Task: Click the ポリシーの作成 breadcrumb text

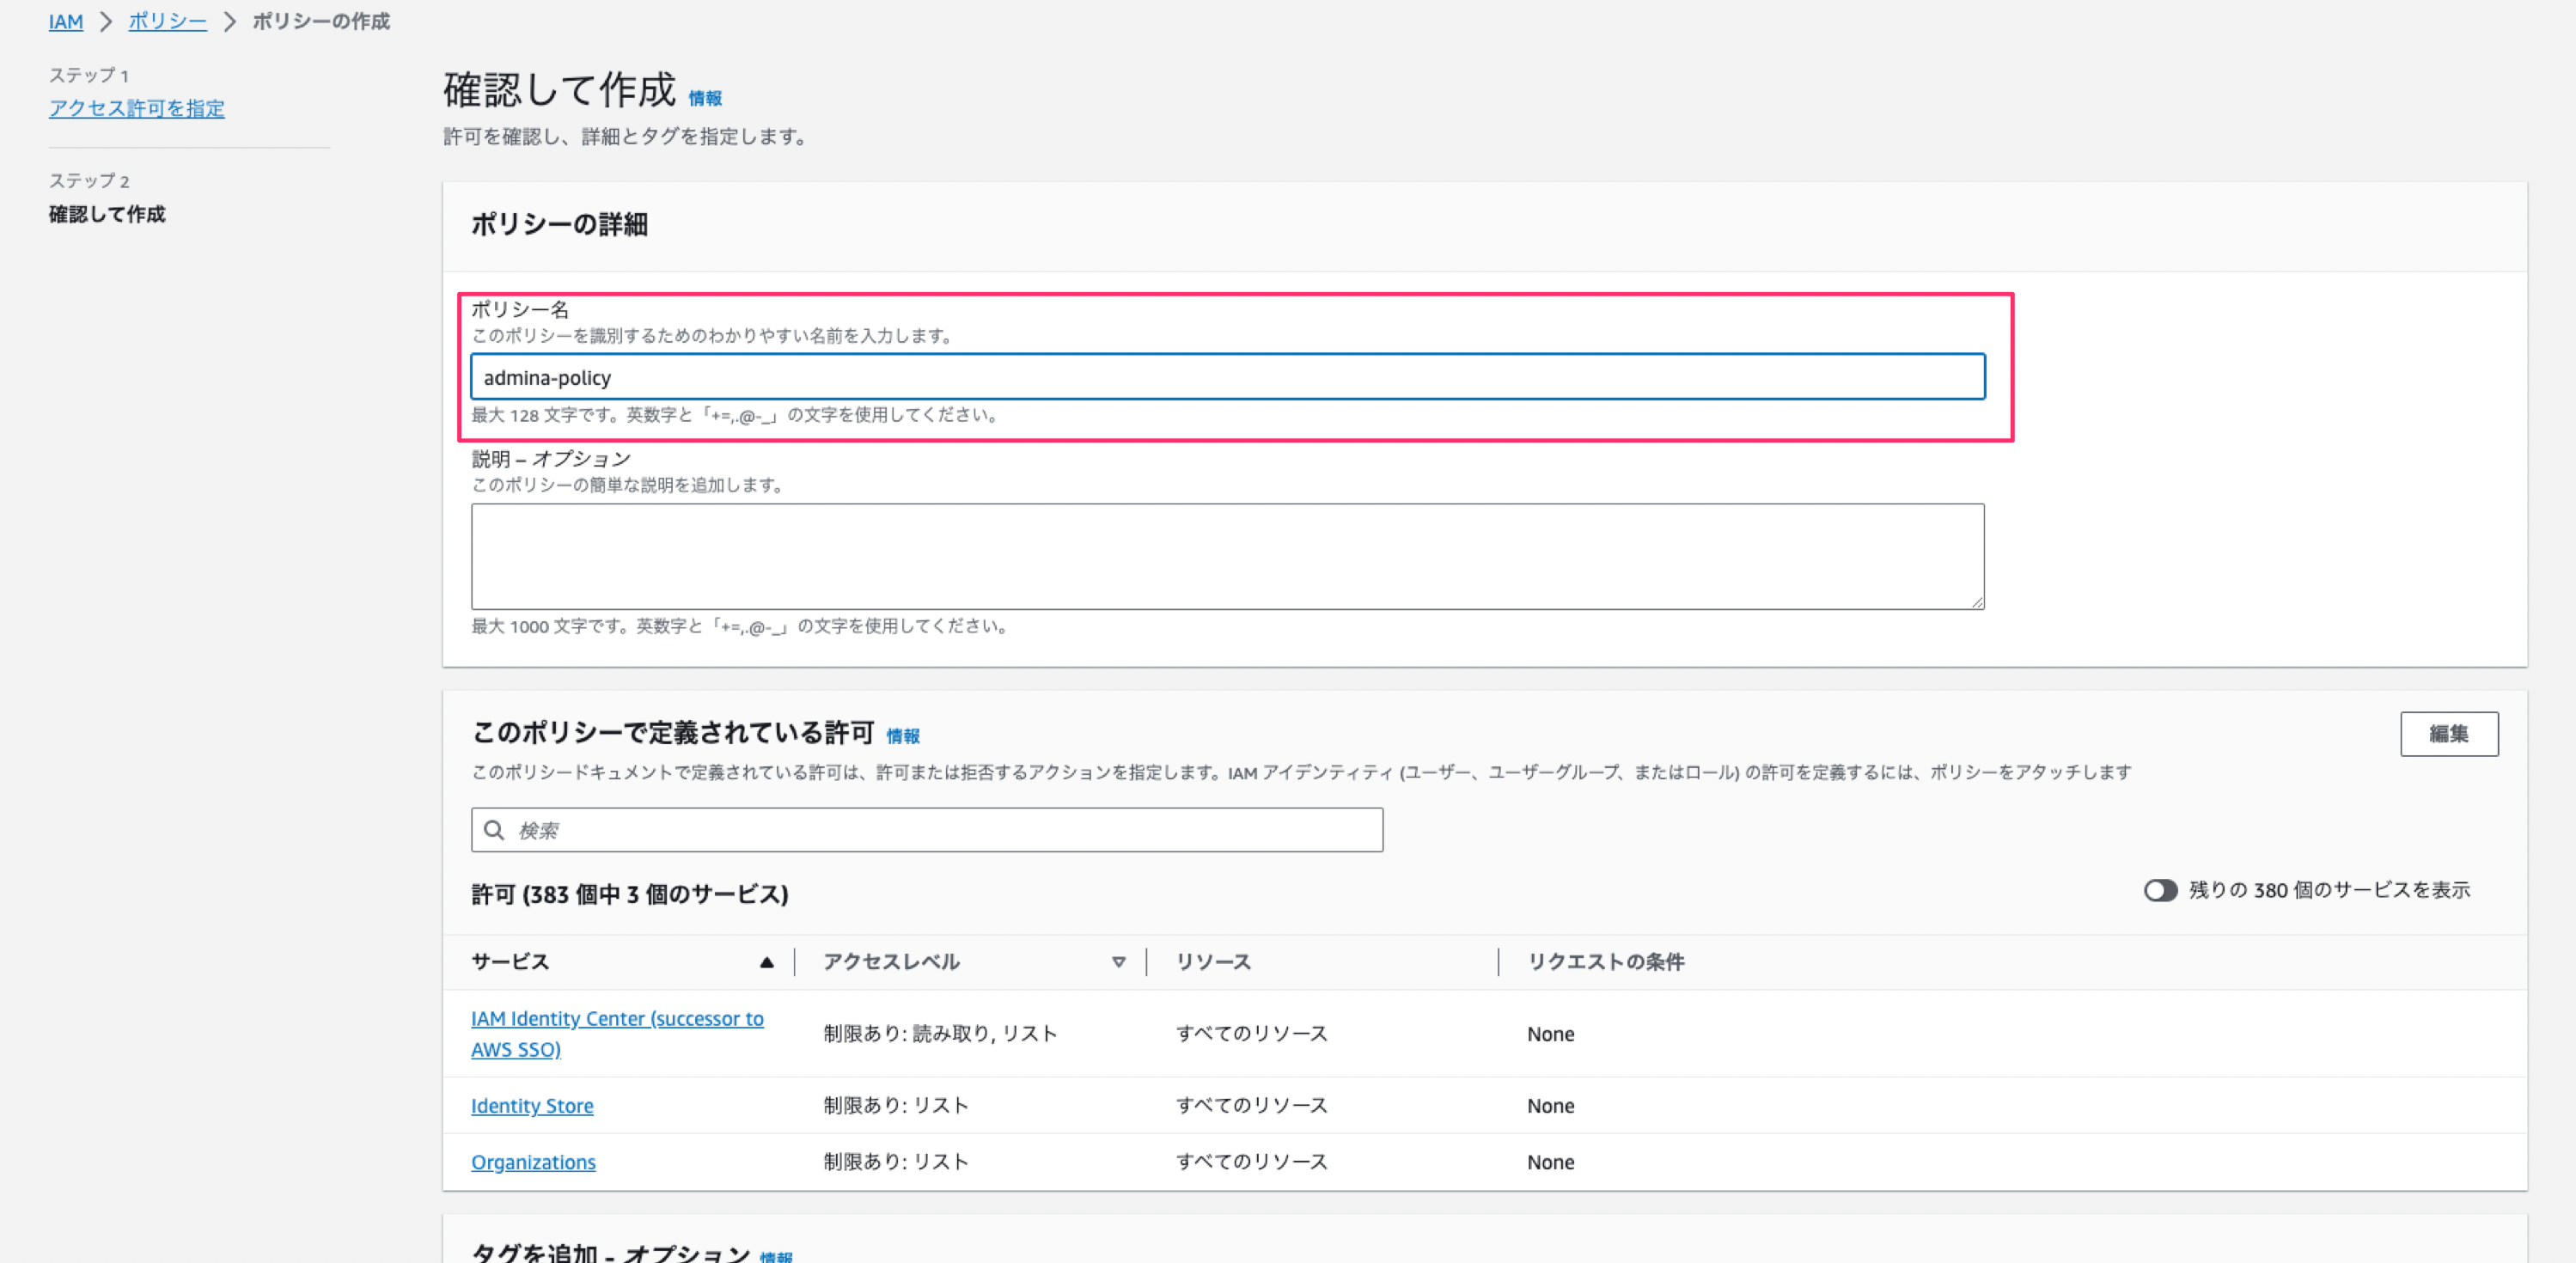Action: point(321,21)
